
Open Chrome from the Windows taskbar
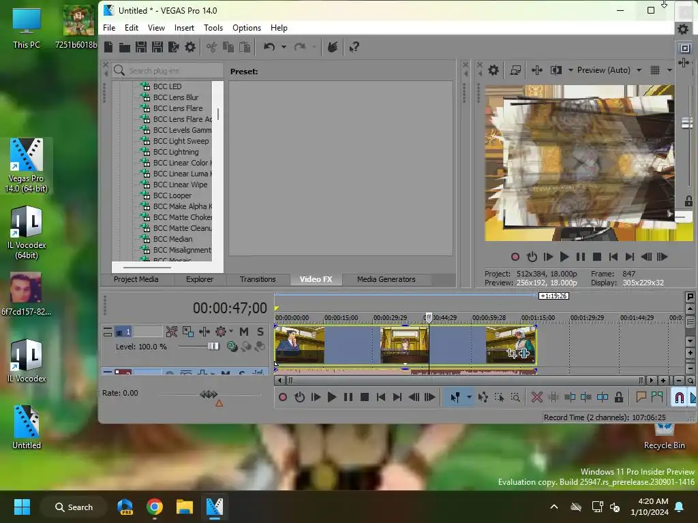click(x=155, y=507)
